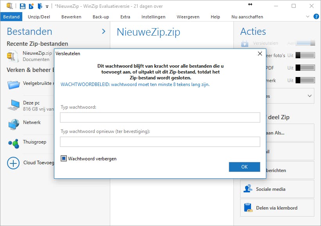Open the Extra menu
Screen dimensions: 321x226
(125, 17)
